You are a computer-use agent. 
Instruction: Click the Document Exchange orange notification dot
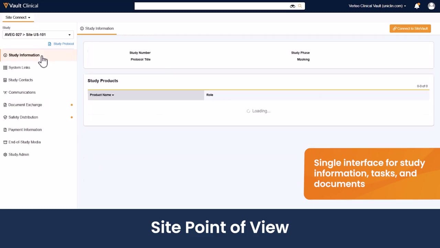[71, 105]
